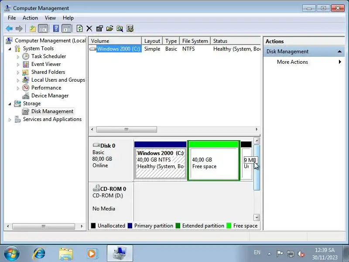349x262 pixels.
Task: Select the Shared Folders icon
Action: click(x=26, y=72)
